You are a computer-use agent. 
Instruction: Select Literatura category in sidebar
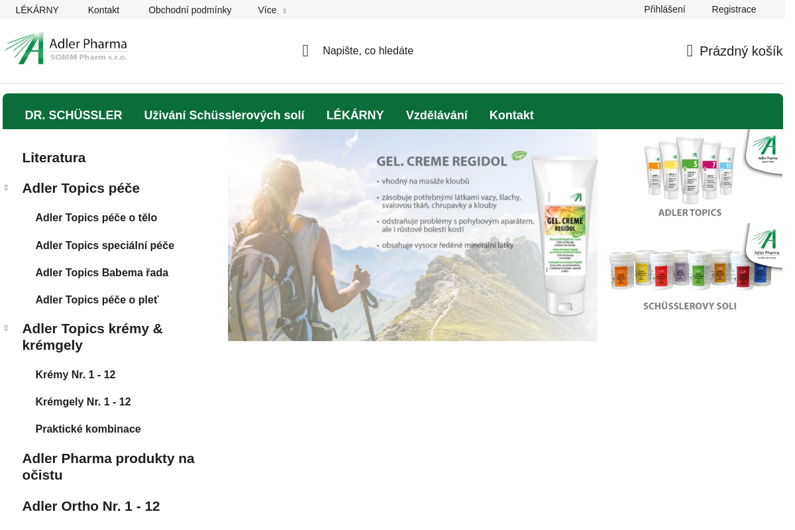click(54, 158)
